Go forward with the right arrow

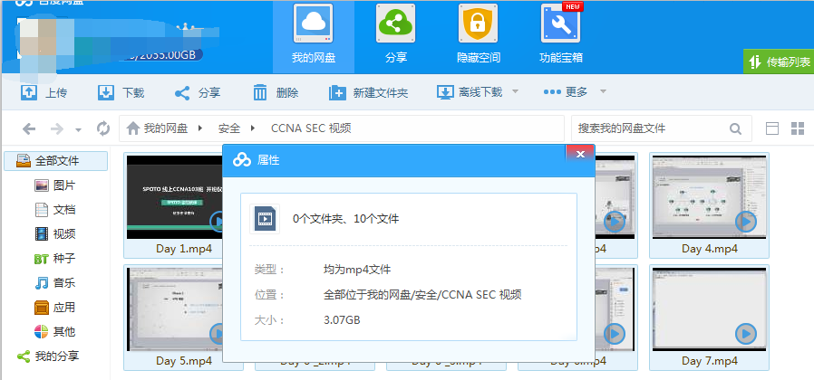click(56, 128)
